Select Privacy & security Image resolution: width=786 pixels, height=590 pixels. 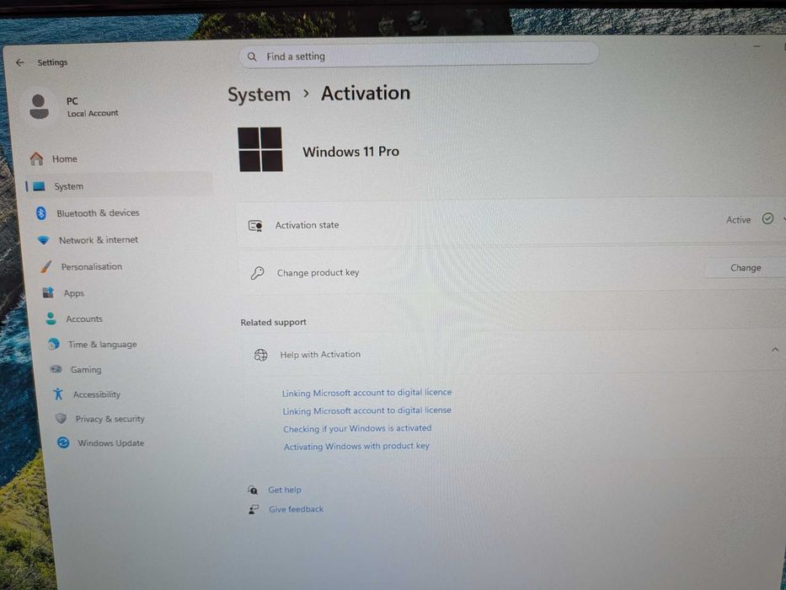(x=110, y=418)
